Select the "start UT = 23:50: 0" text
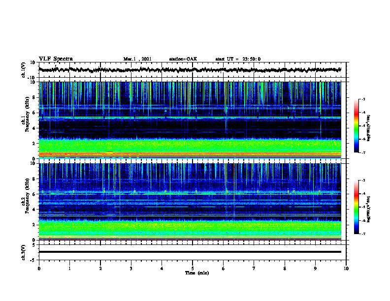 [238, 59]
